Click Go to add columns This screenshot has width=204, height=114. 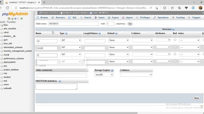tap(130, 24)
